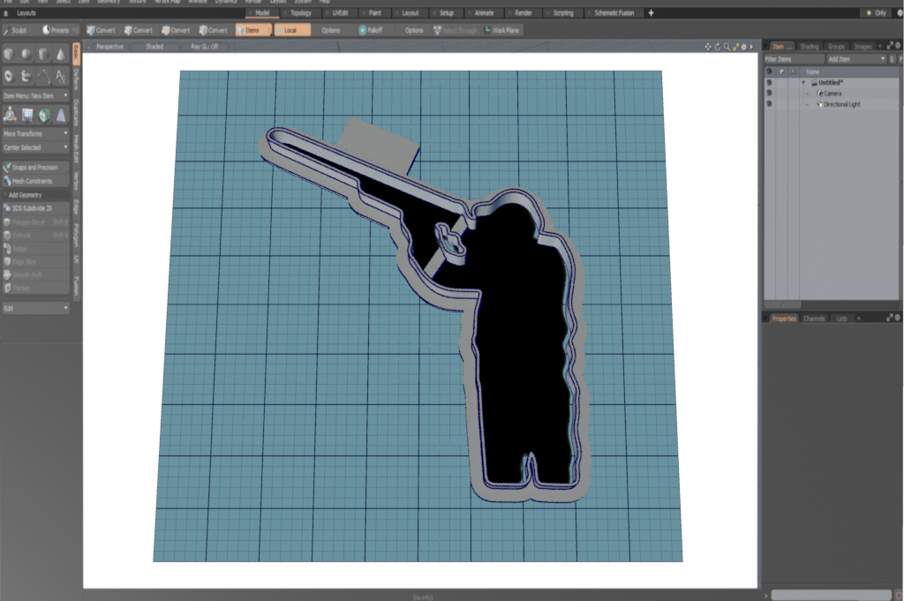This screenshot has height=601, width=904.
Task: Switch to the UVEdit layout tab
Action: [x=339, y=12]
